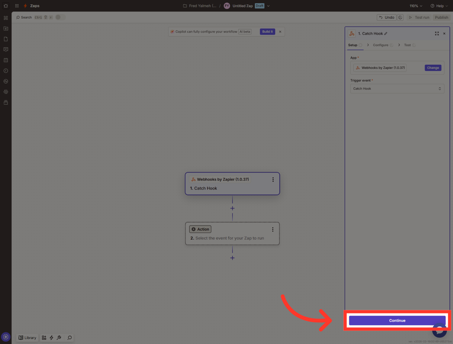Open the activity pulse icon in sidebar
The image size is (453, 344).
point(6,81)
